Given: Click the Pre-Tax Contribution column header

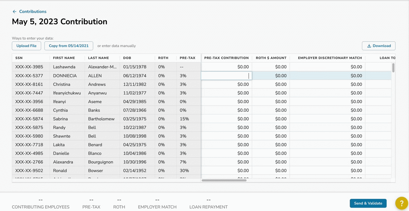Looking at the screenshot, I should [x=226, y=58].
